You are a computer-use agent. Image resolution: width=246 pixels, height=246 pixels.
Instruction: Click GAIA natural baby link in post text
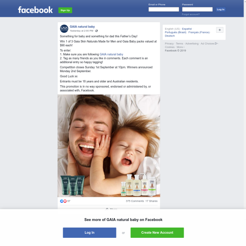(111, 54)
